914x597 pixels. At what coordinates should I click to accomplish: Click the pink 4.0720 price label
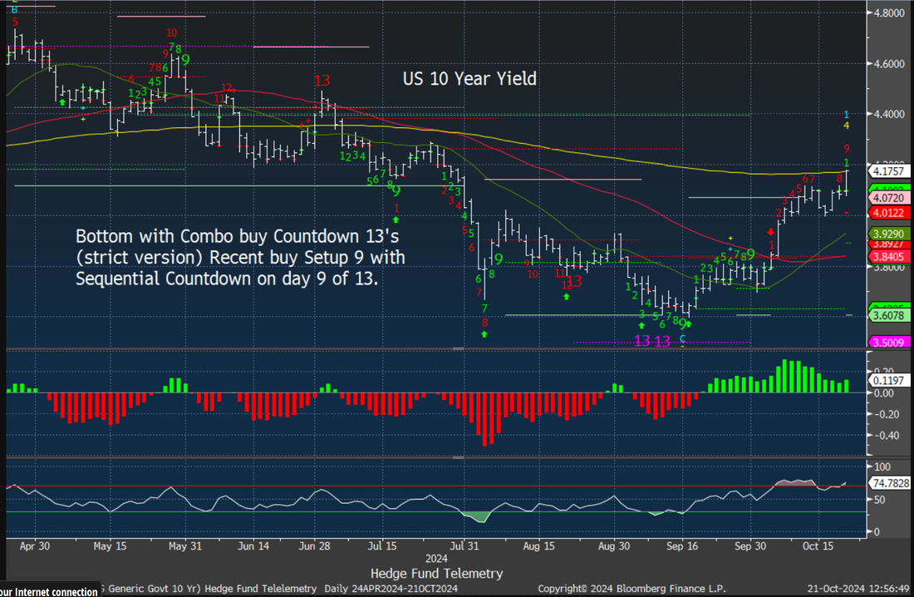[x=888, y=199]
